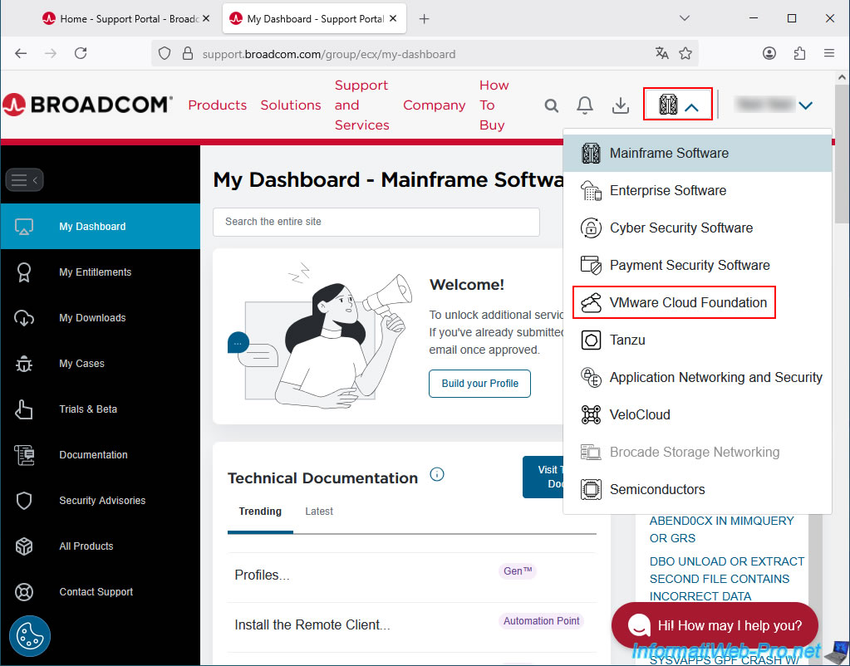Bookmark this page with the star icon

pyautogui.click(x=685, y=53)
